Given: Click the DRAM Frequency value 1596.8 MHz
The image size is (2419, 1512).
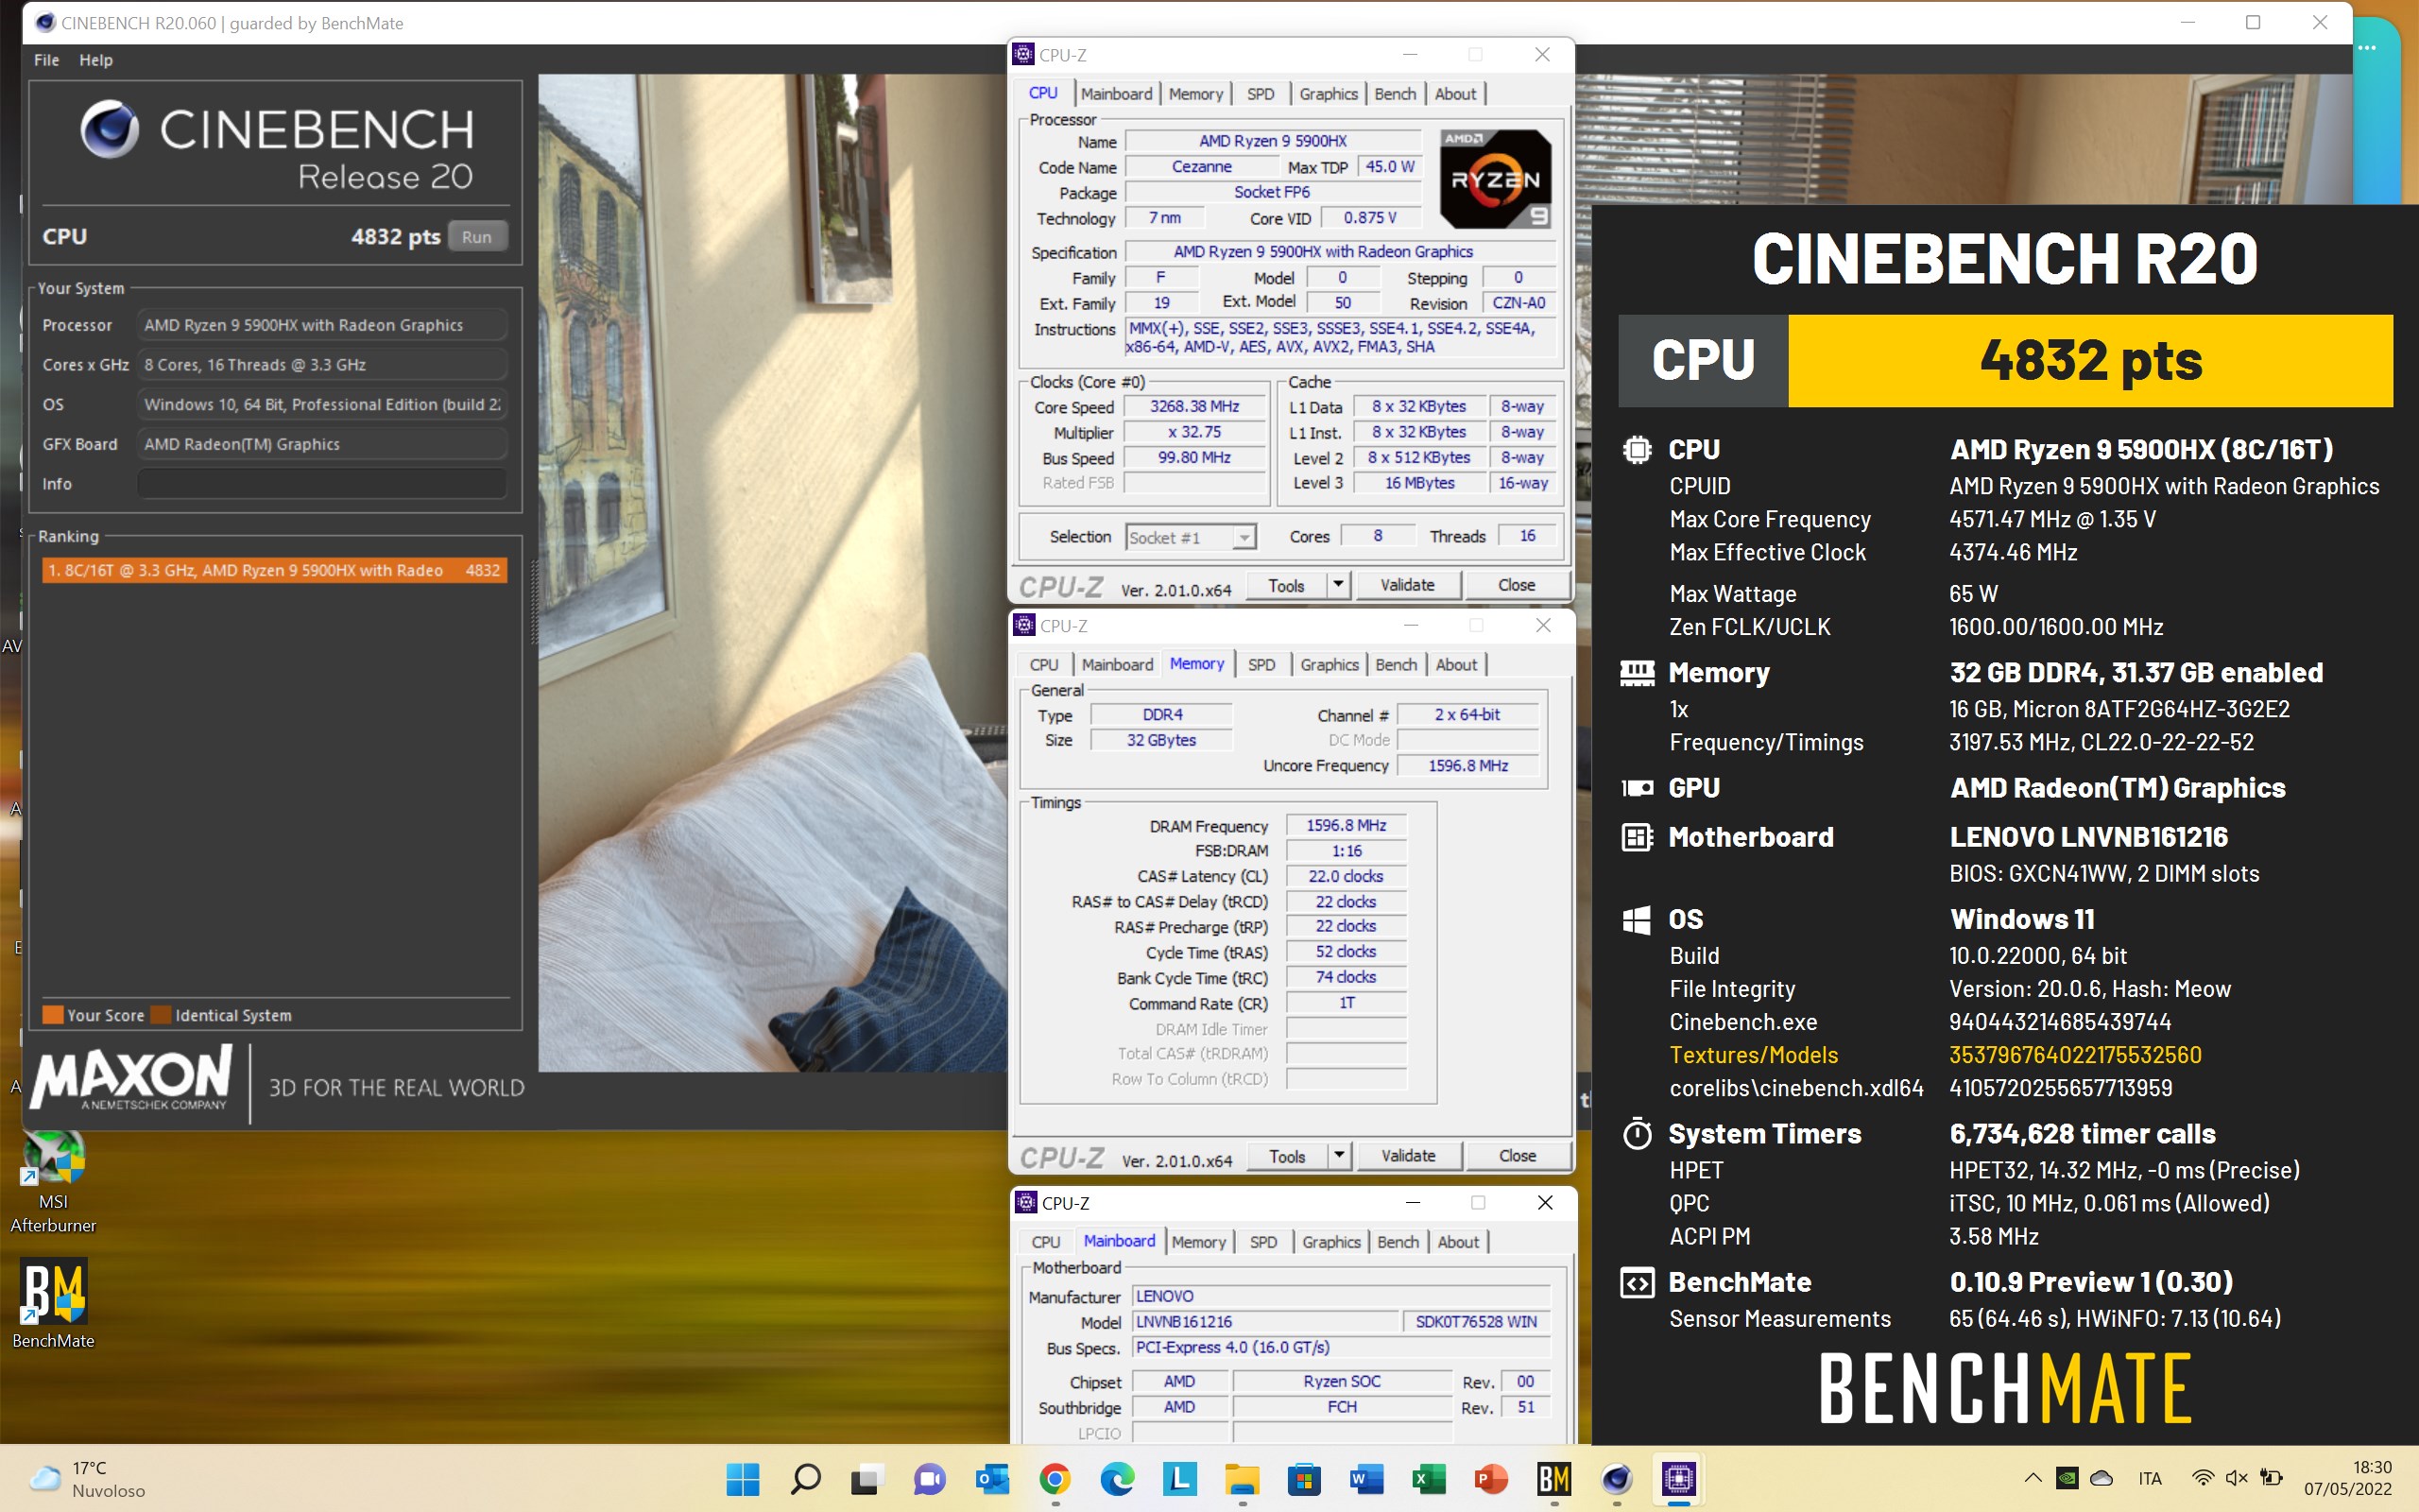Looking at the screenshot, I should [x=1346, y=825].
